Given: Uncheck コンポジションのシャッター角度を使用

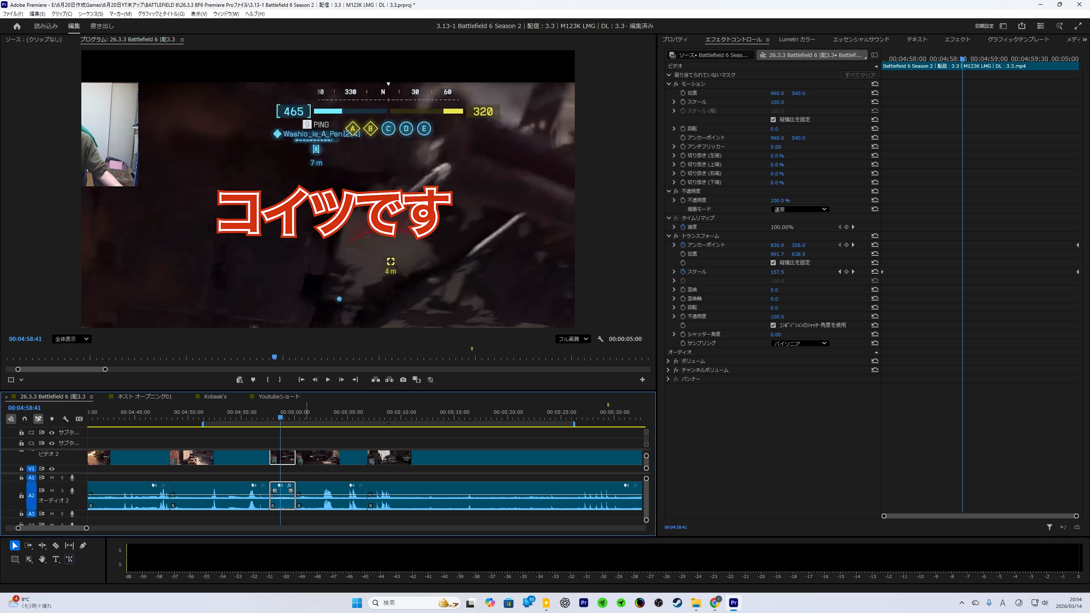Looking at the screenshot, I should 773,325.
